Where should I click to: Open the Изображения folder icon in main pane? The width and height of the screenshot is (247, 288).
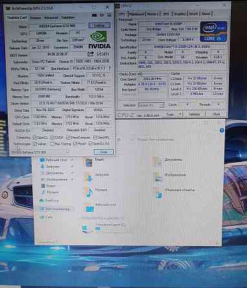pyautogui.click(x=158, y=178)
